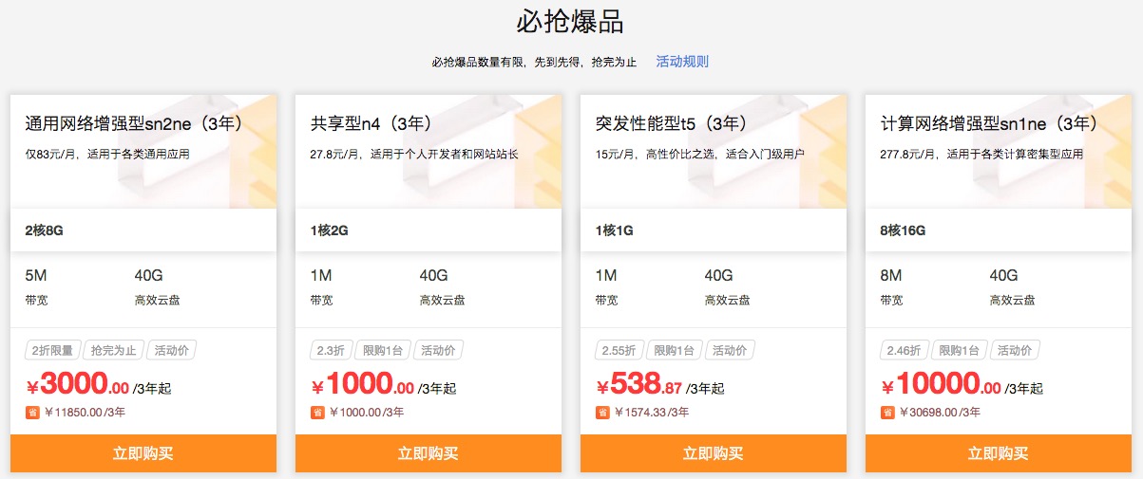
Task: Click the savings icon under ¥10000.00 price
Action: point(887,413)
